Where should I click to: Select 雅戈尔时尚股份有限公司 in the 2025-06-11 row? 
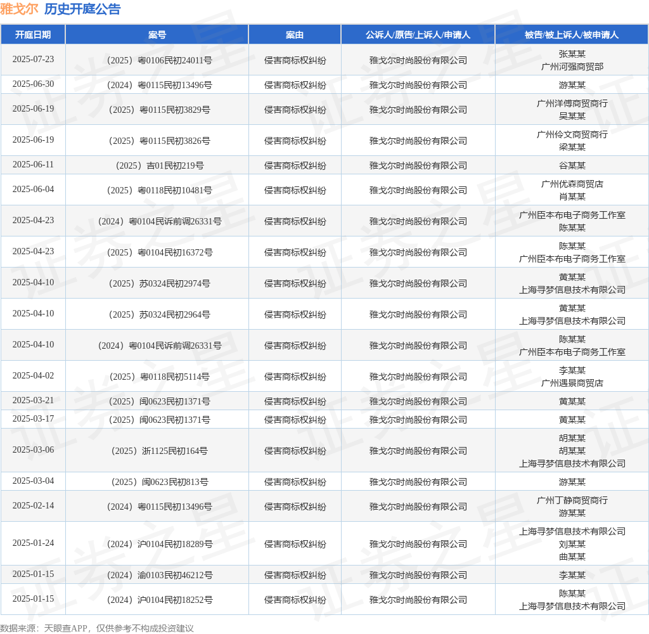tap(418, 165)
